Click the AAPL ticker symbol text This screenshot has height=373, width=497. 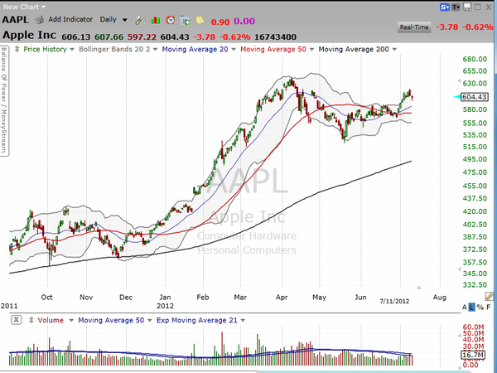(x=15, y=20)
